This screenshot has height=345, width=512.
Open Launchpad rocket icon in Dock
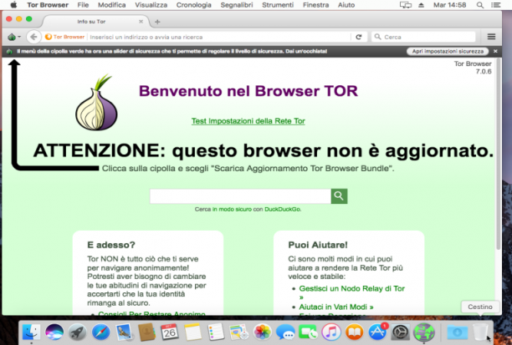[x=78, y=332]
